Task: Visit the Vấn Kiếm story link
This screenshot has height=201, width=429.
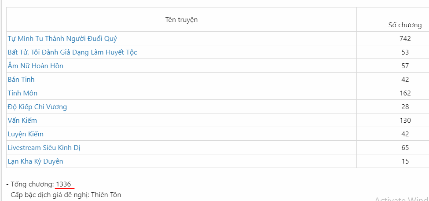Action: pyautogui.click(x=22, y=121)
